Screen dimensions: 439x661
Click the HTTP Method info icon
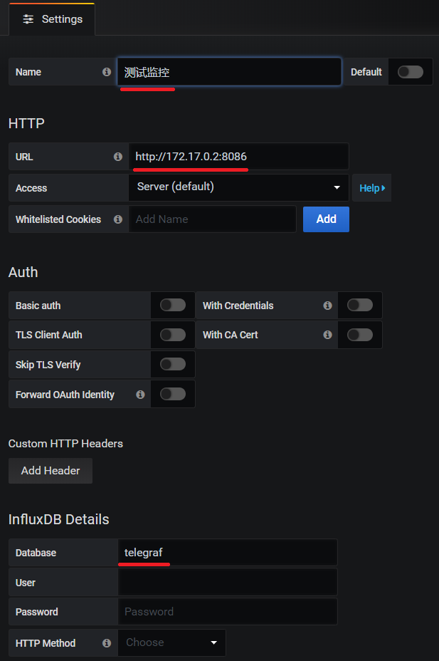coord(107,643)
